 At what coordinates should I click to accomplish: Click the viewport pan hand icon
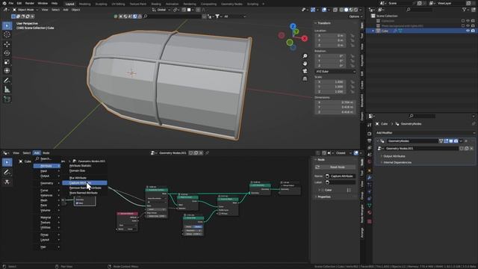[x=305, y=64]
